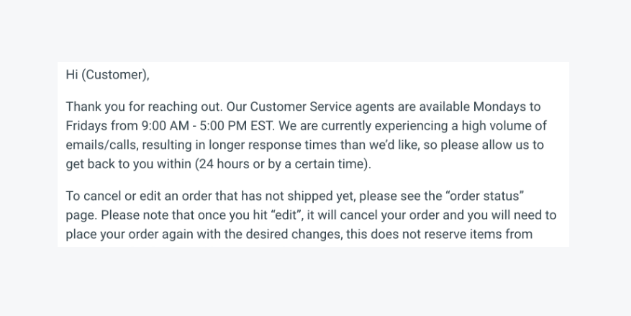Click the word 'Fridays' in the message
This screenshot has width=631, height=316.
pyautogui.click(x=86, y=126)
